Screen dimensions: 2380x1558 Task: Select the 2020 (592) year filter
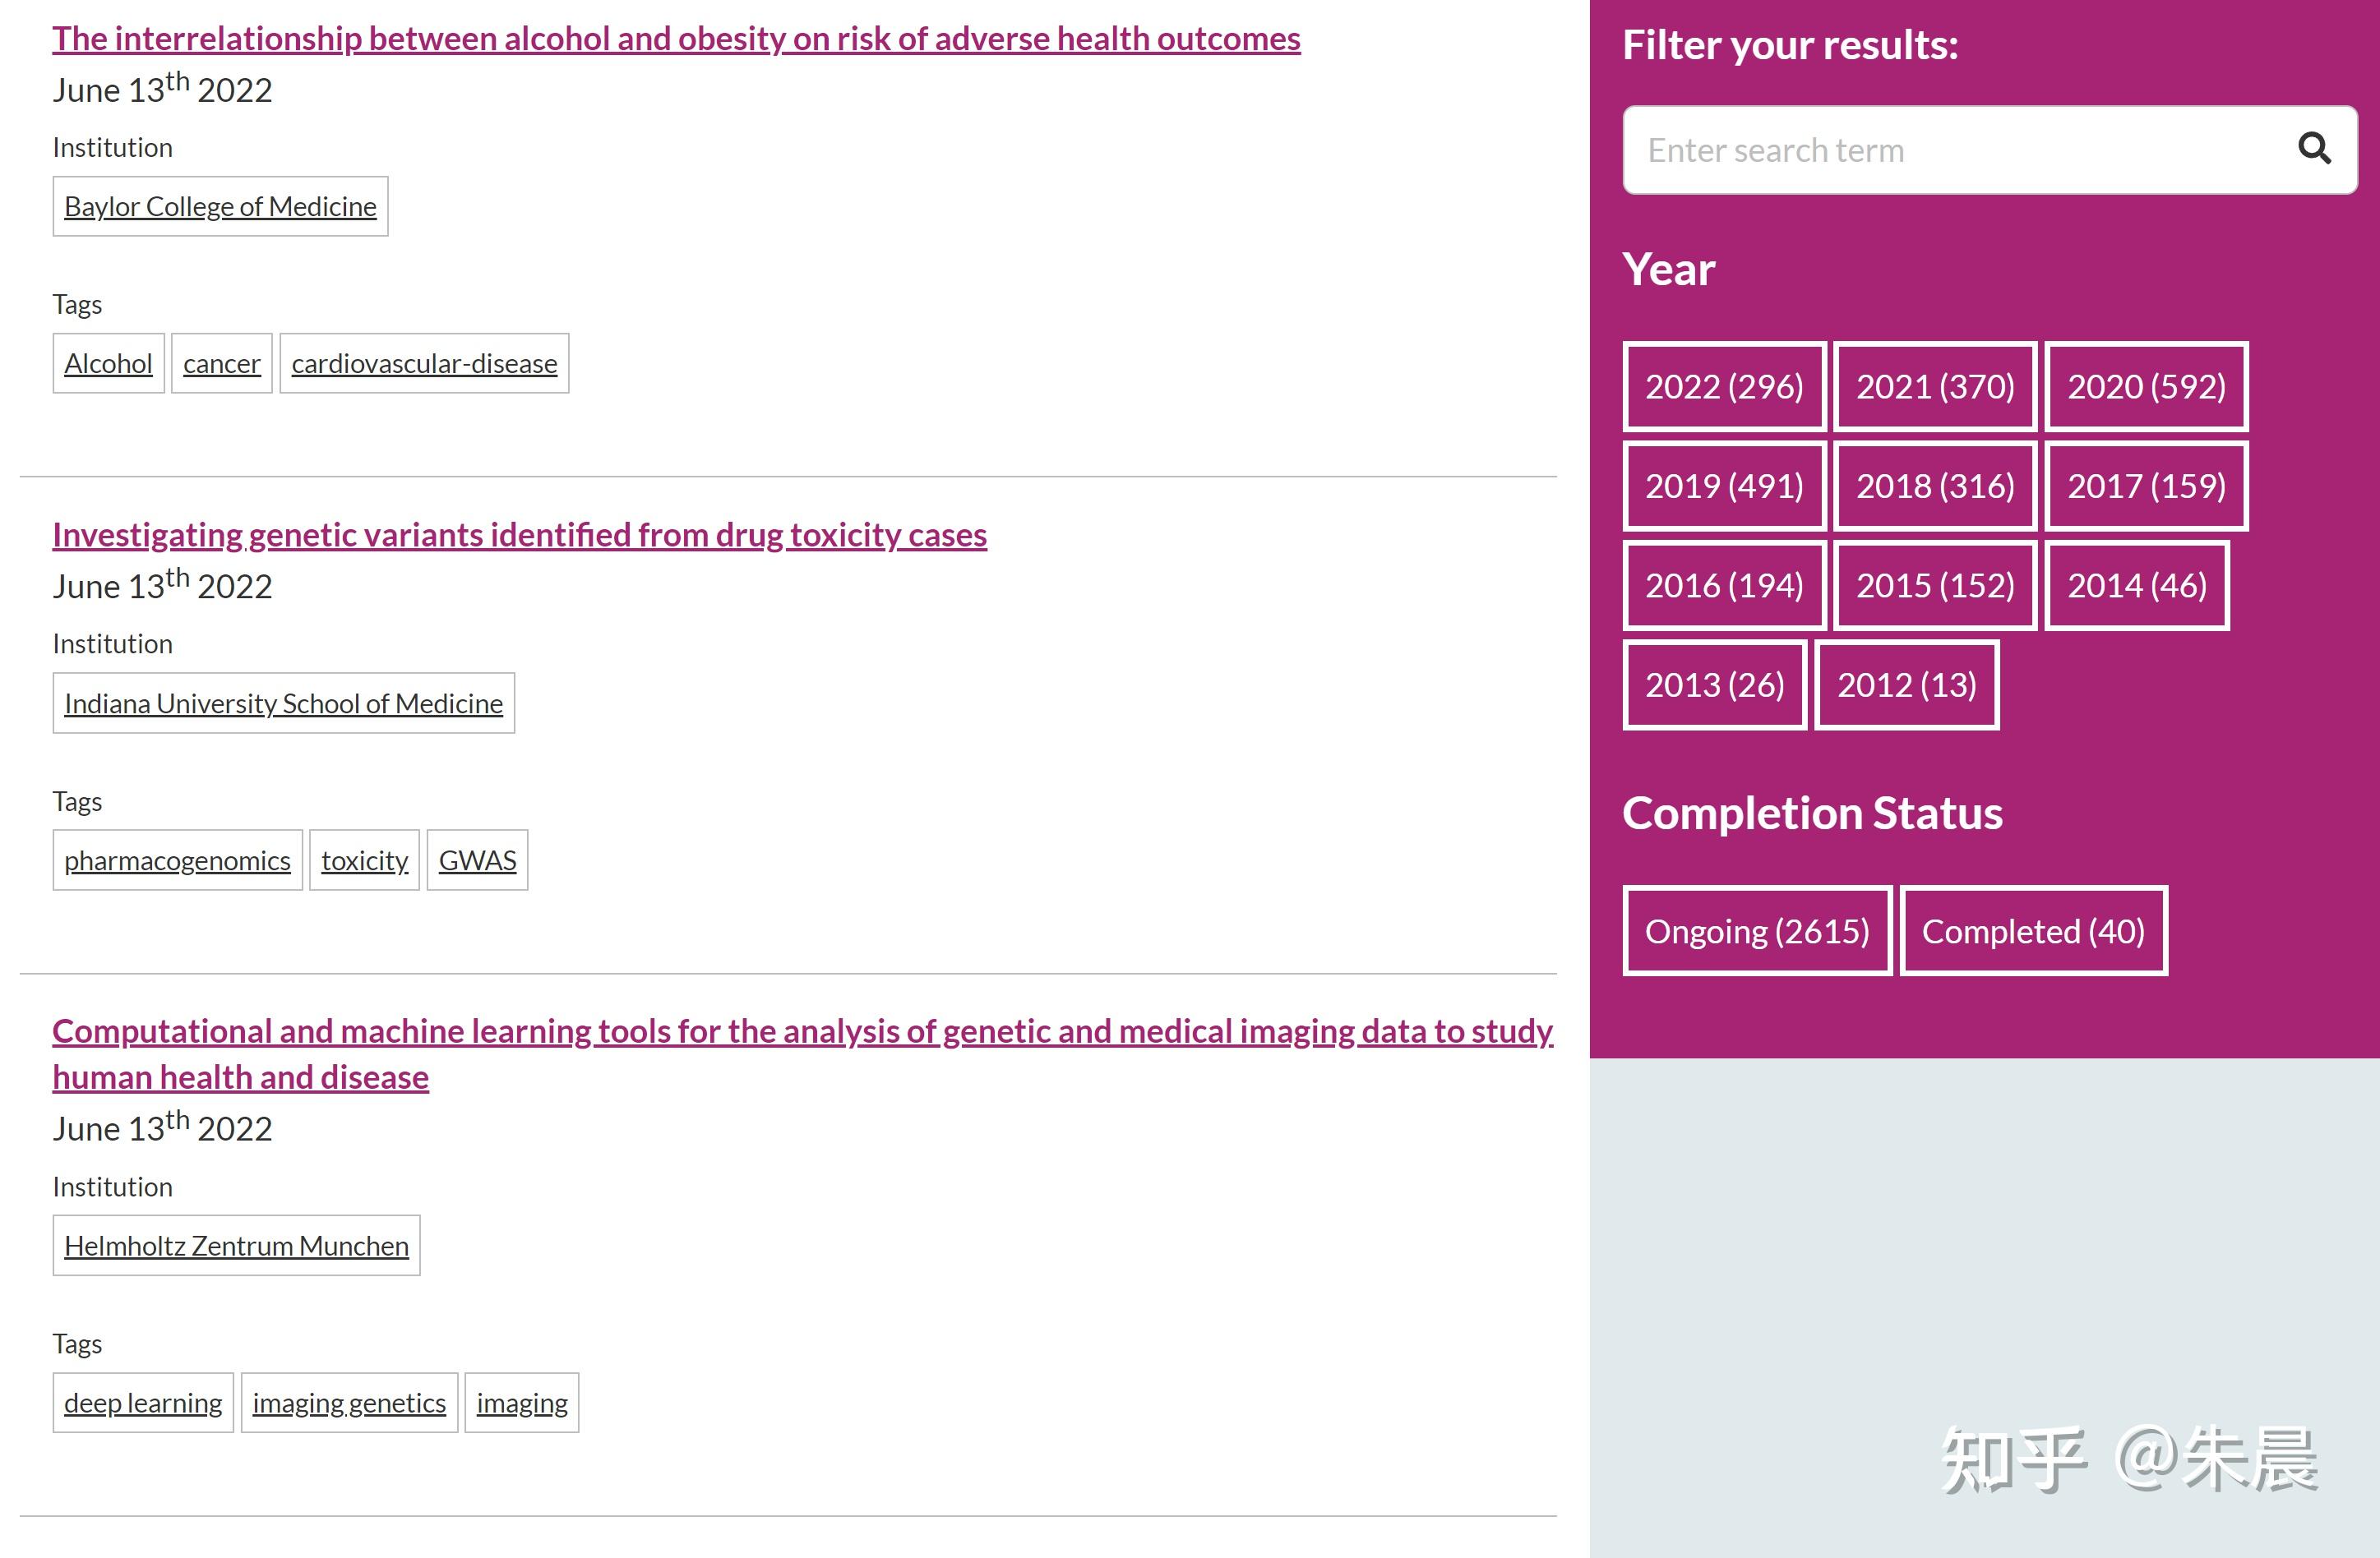click(2146, 387)
